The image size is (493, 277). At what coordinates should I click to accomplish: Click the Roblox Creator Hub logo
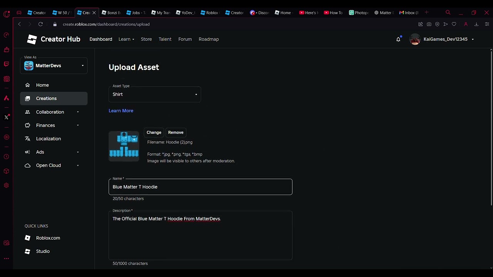click(54, 39)
